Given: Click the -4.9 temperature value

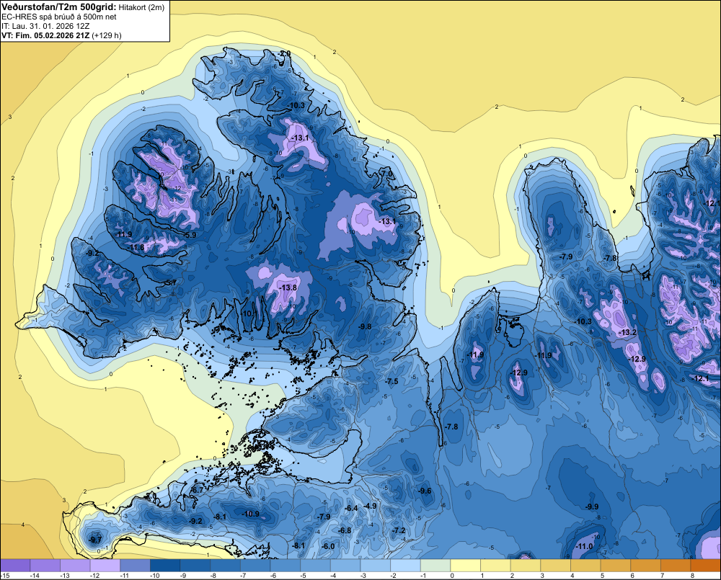Looking at the screenshot, I should [370, 506].
